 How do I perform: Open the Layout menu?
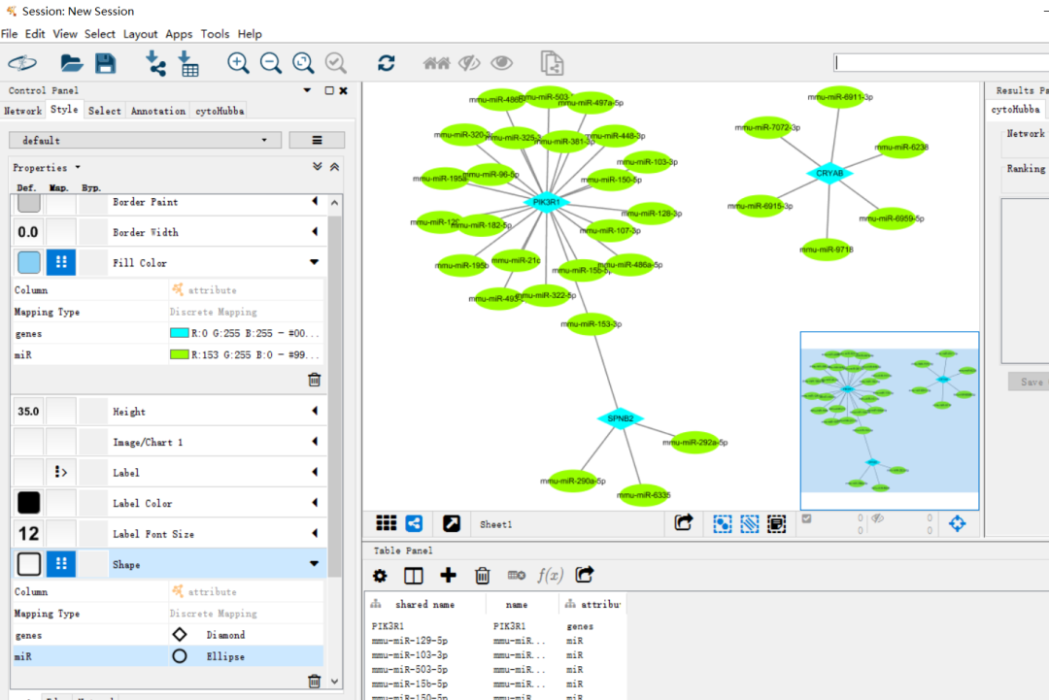pos(140,33)
